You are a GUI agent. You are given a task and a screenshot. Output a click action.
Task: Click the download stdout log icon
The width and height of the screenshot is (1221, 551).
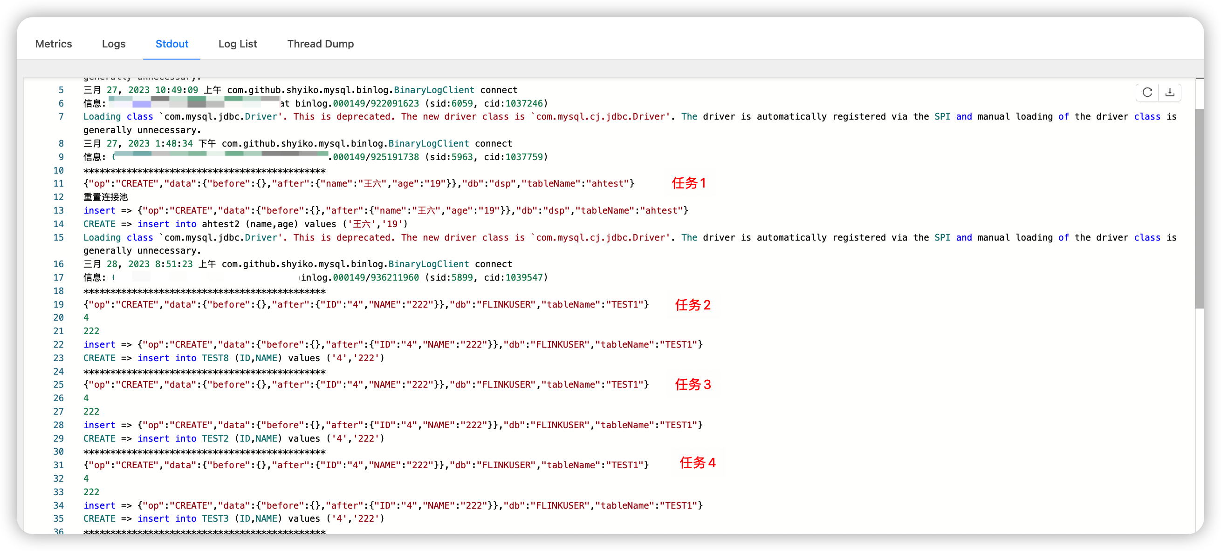point(1170,92)
